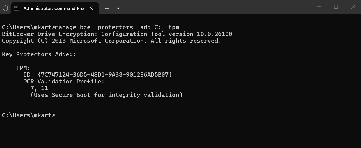Maximize the terminal window
The width and height of the screenshot is (361, 148).
coord(336,7)
